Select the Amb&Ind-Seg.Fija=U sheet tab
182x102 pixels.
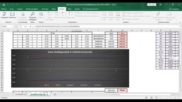tap(39, 94)
